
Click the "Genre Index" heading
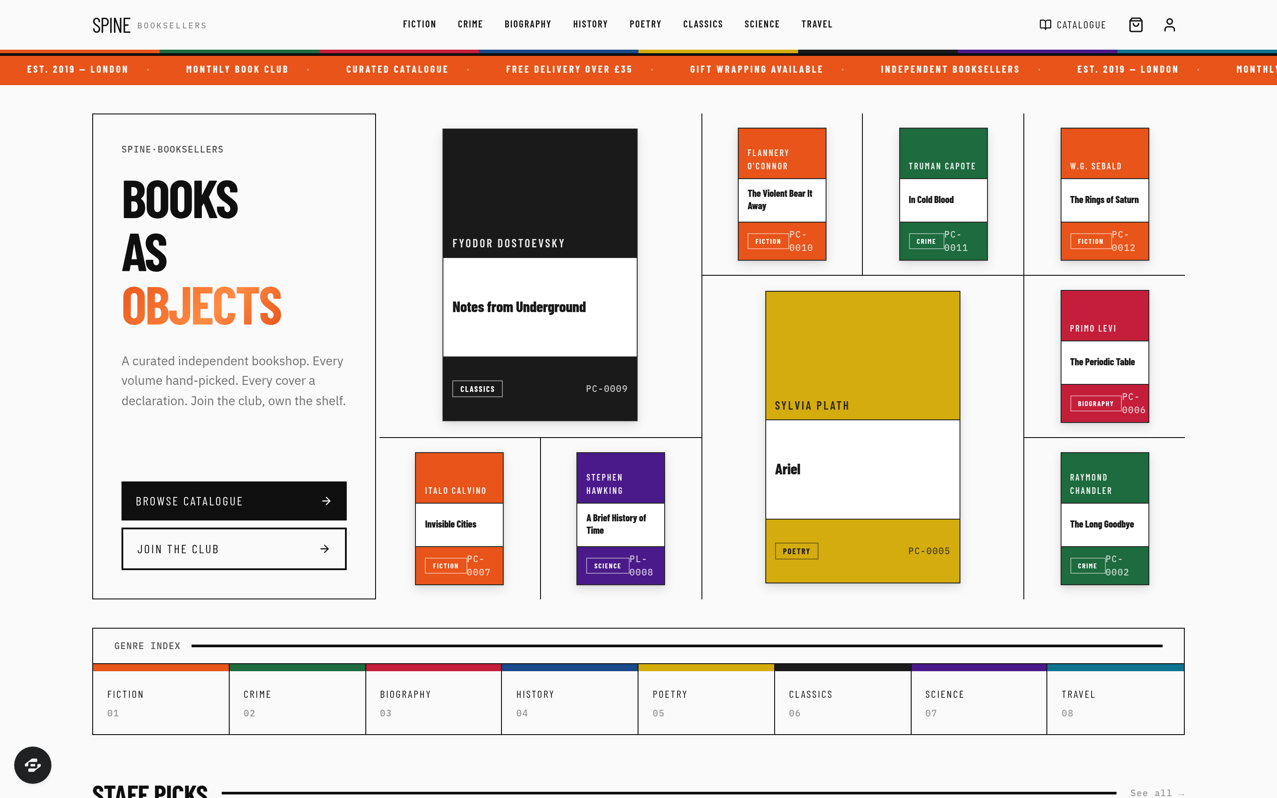(147, 646)
